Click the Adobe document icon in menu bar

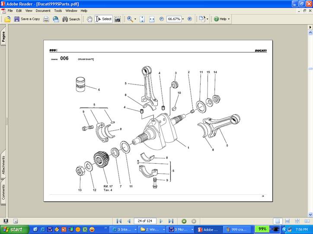3,11
